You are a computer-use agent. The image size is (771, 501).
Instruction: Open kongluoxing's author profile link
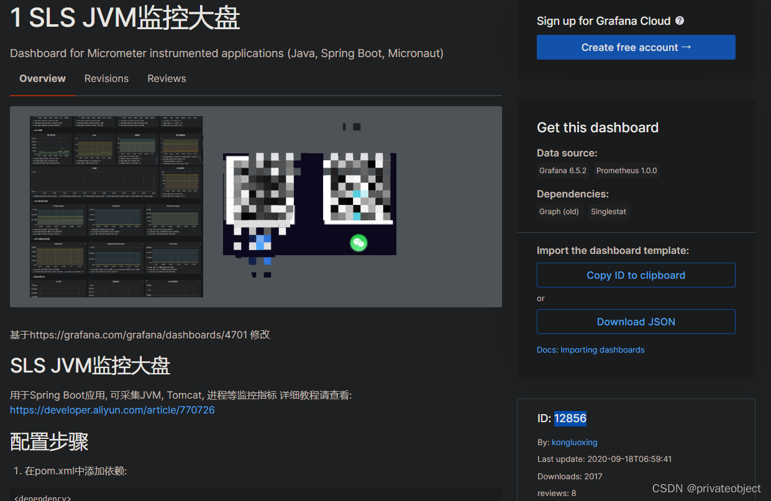574,442
